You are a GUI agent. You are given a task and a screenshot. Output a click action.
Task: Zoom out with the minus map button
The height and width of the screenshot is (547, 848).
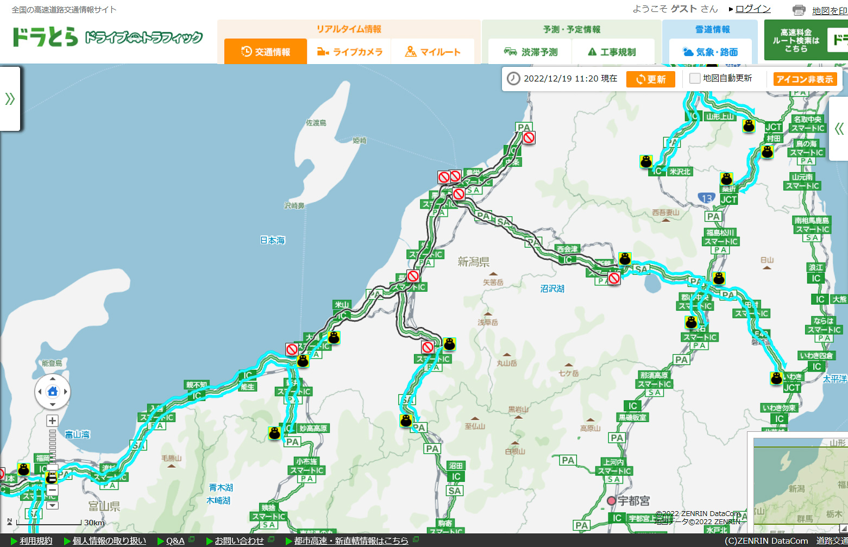[52, 491]
